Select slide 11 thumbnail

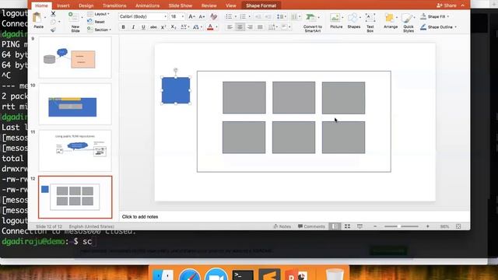point(75,151)
